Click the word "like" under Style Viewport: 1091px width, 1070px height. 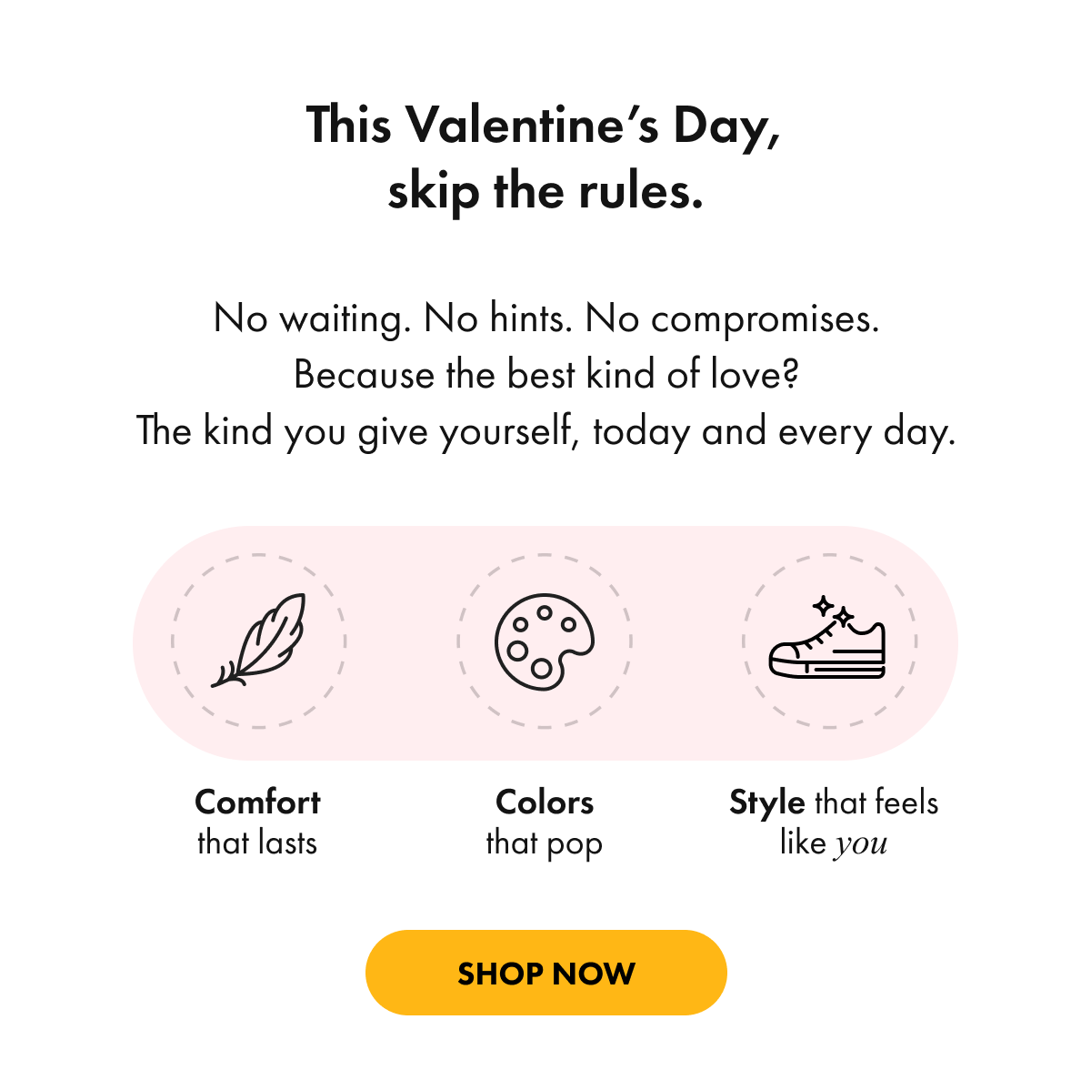click(x=802, y=843)
